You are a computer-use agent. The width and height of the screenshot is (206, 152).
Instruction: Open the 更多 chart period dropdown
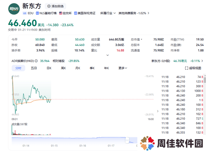[x=123, y=68]
